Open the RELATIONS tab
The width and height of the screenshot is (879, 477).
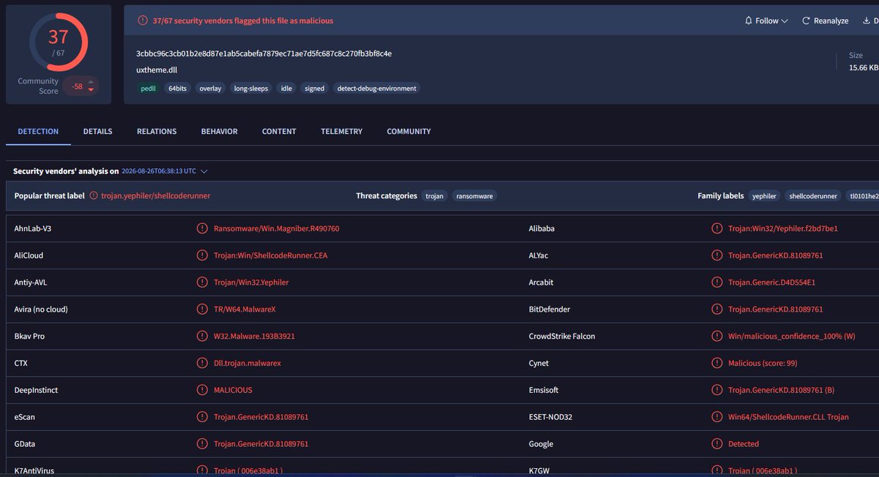point(157,132)
